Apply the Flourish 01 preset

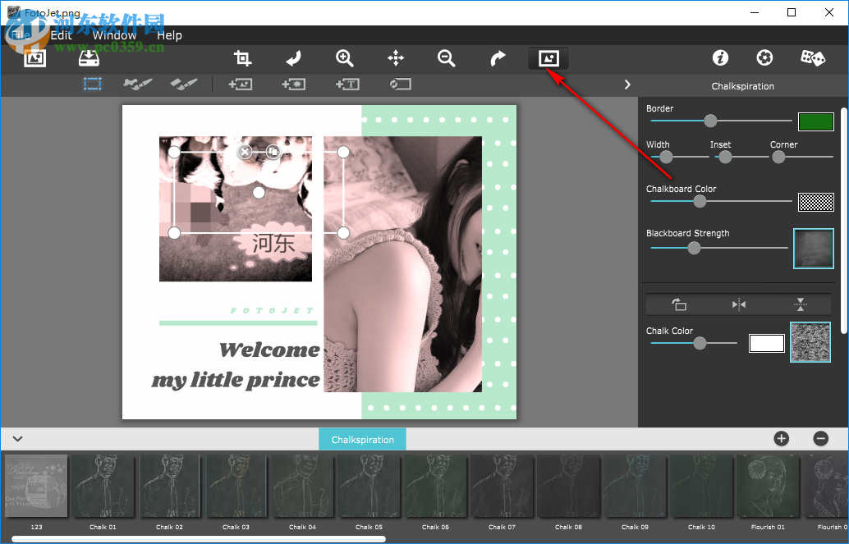[768, 486]
